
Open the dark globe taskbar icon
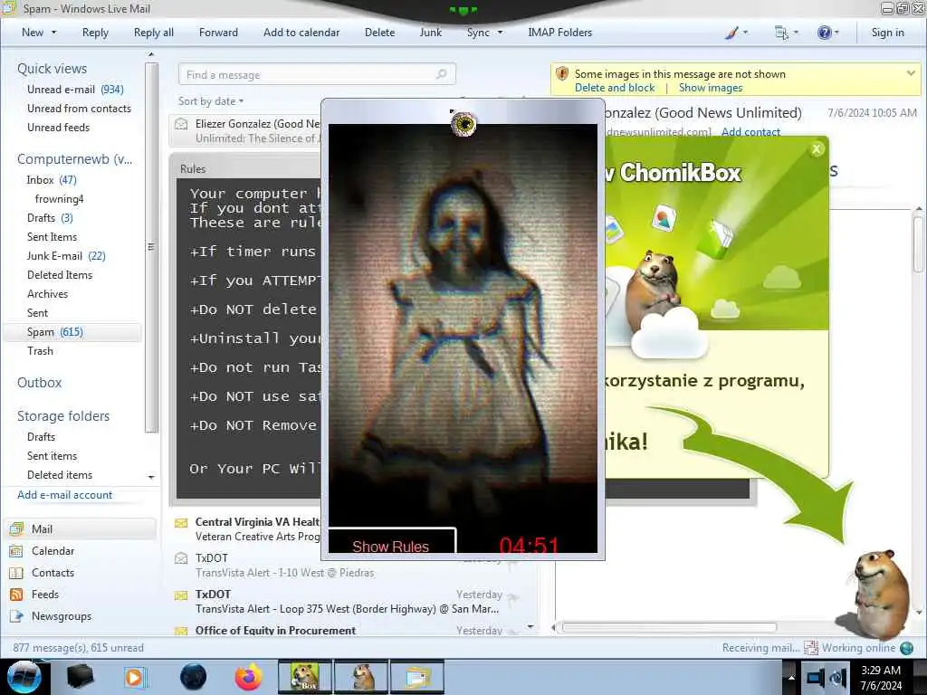tap(193, 677)
